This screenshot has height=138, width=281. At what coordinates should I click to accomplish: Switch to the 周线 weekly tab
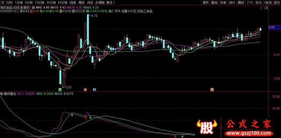coord(81,2)
